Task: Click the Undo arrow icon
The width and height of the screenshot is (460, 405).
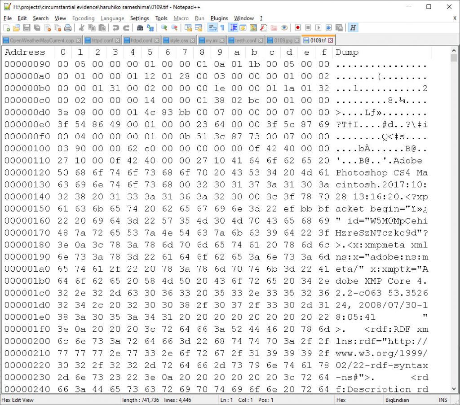Action: point(116,28)
